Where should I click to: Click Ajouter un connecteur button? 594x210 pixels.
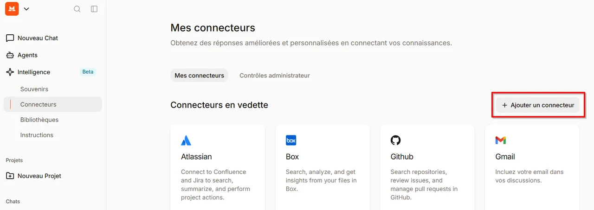pyautogui.click(x=538, y=105)
